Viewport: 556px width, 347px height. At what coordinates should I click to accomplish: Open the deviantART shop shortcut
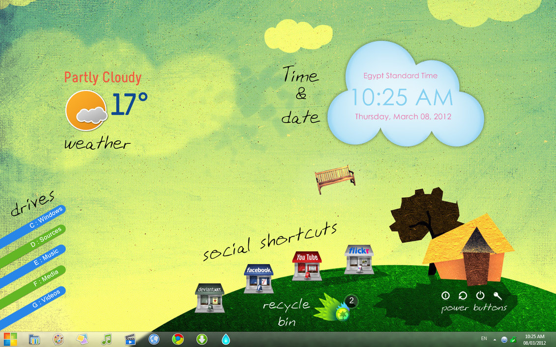tap(209, 297)
